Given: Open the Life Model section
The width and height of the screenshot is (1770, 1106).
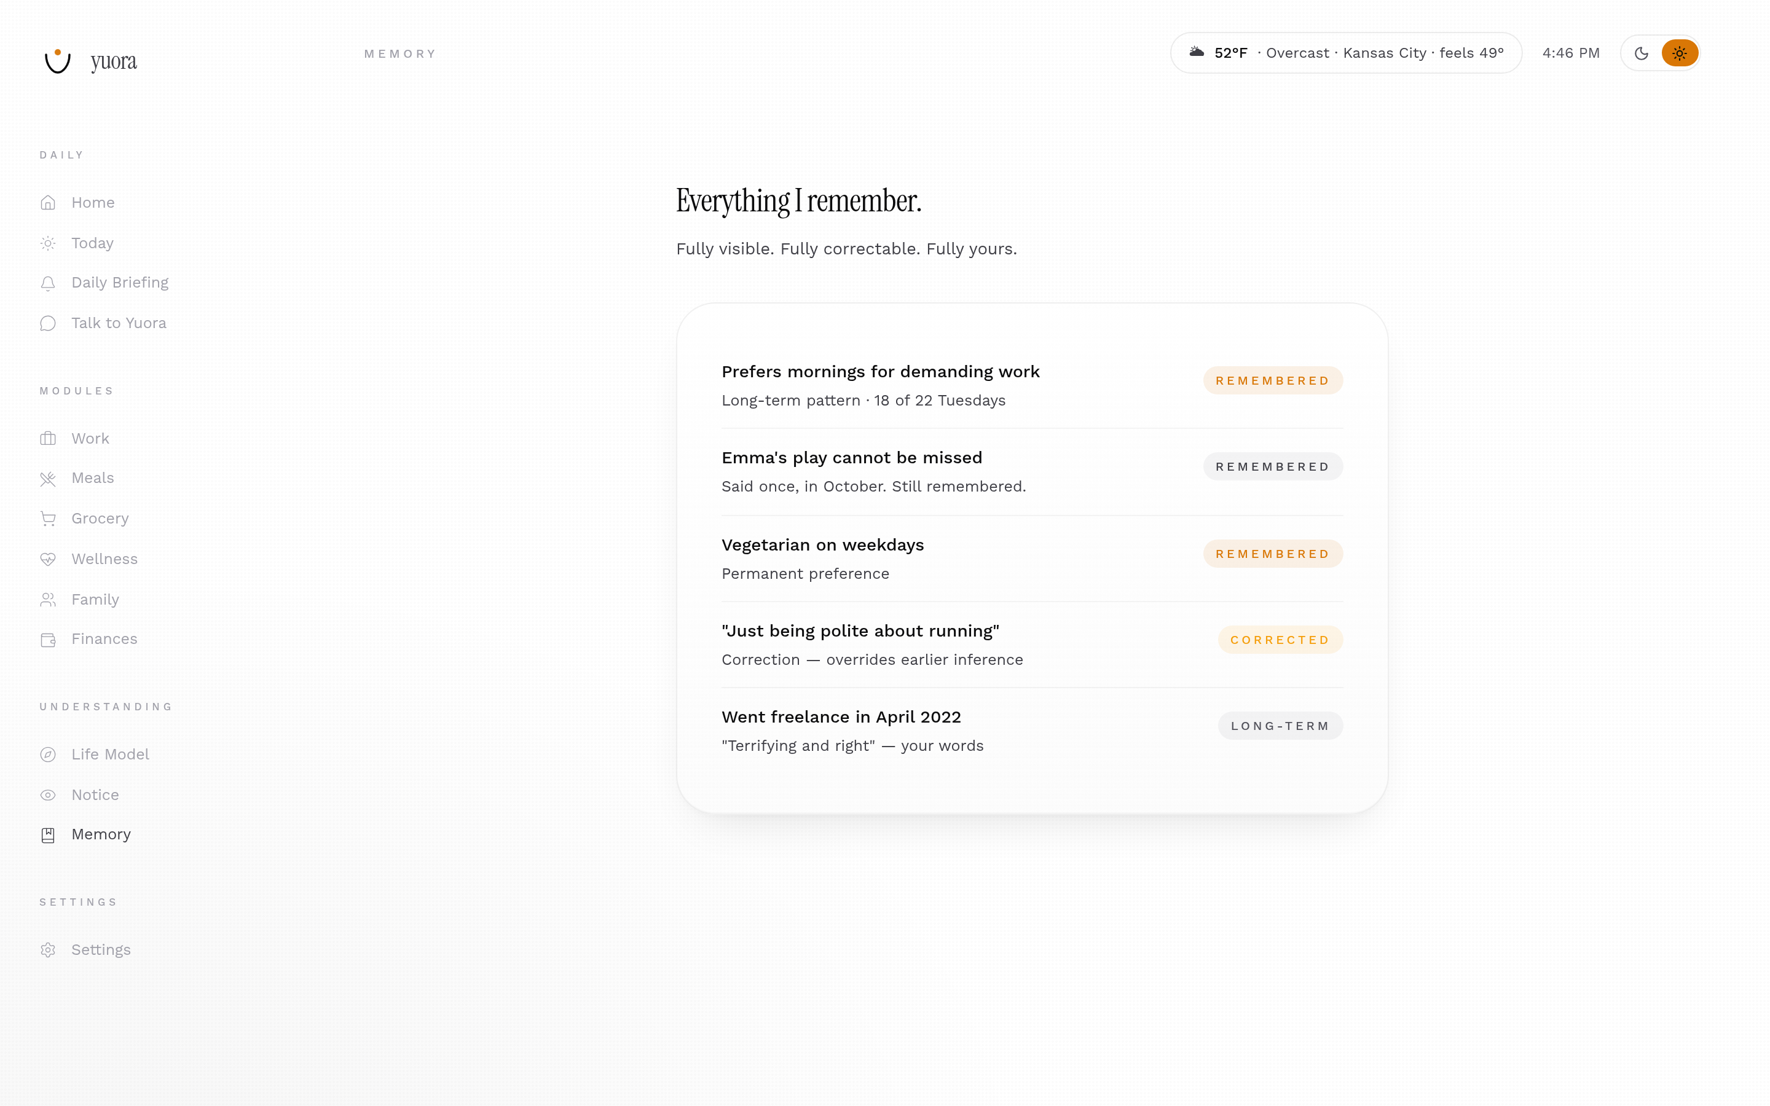Looking at the screenshot, I should click(x=111, y=754).
